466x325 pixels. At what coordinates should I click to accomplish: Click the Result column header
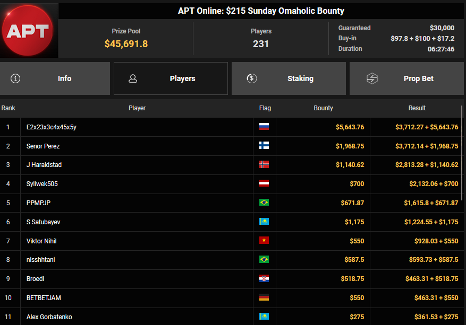tap(417, 108)
